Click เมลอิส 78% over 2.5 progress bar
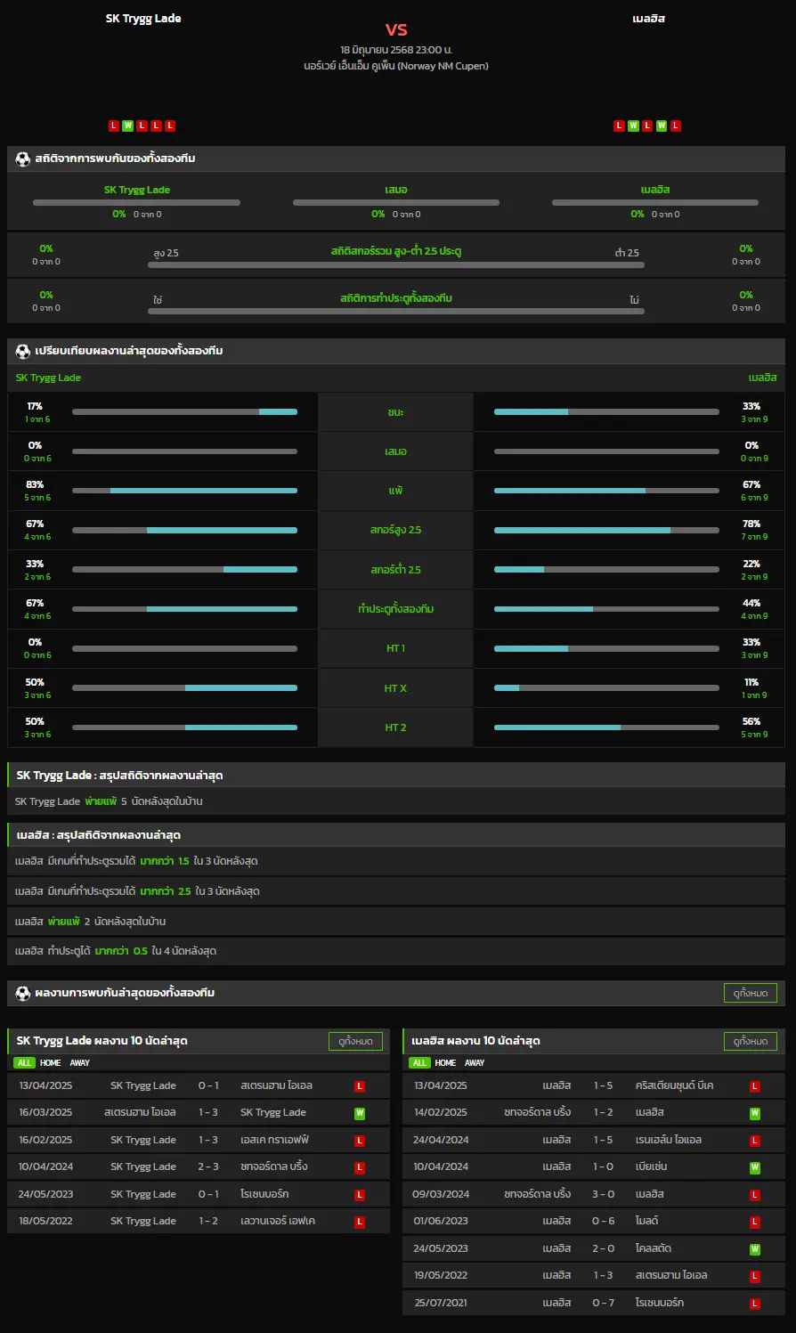Screen dimensions: 796x1333 [x=606, y=530]
